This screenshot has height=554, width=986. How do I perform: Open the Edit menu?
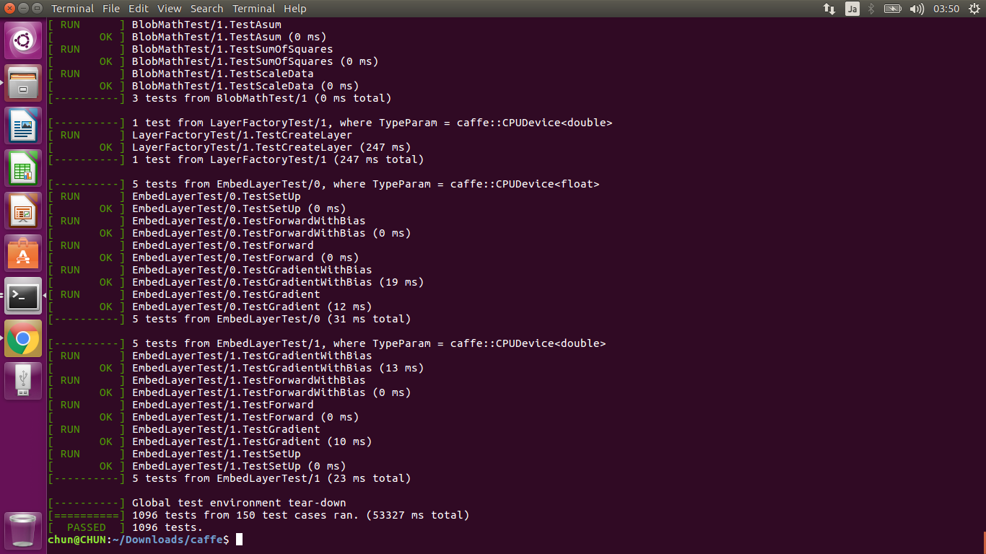(x=139, y=9)
